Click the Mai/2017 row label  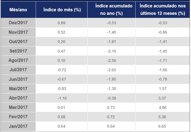18,89
